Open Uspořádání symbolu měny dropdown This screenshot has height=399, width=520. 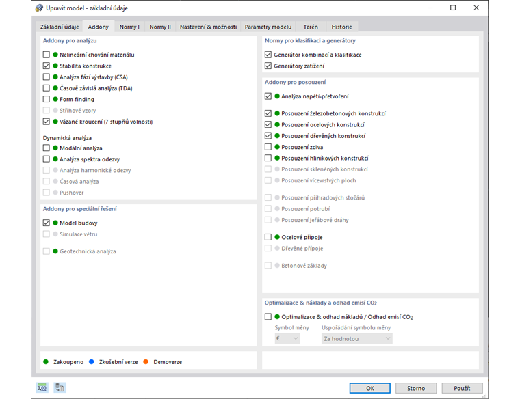pos(357,338)
